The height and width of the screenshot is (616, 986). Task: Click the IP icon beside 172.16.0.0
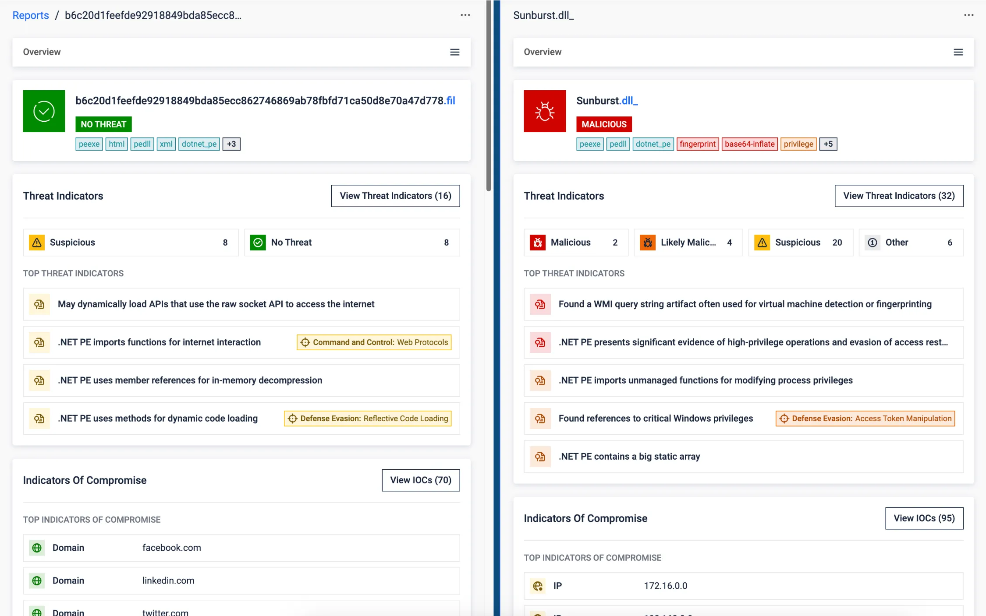click(538, 586)
